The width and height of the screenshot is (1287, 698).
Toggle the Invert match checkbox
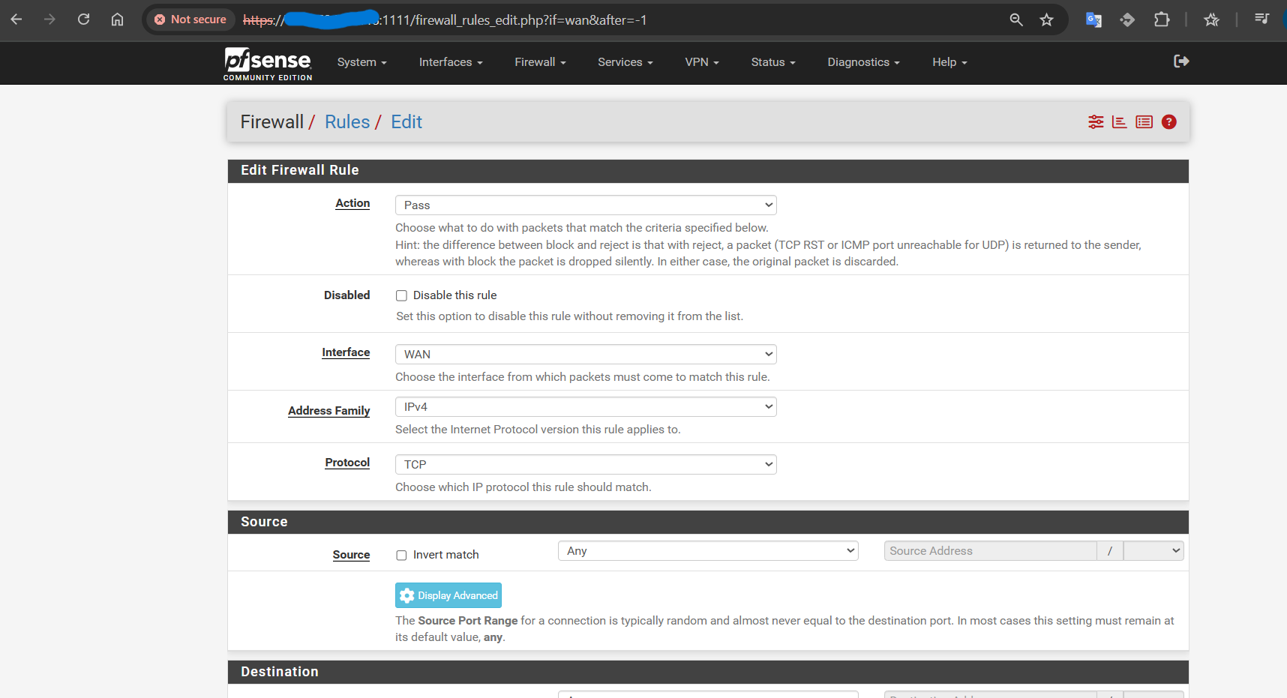coord(402,555)
